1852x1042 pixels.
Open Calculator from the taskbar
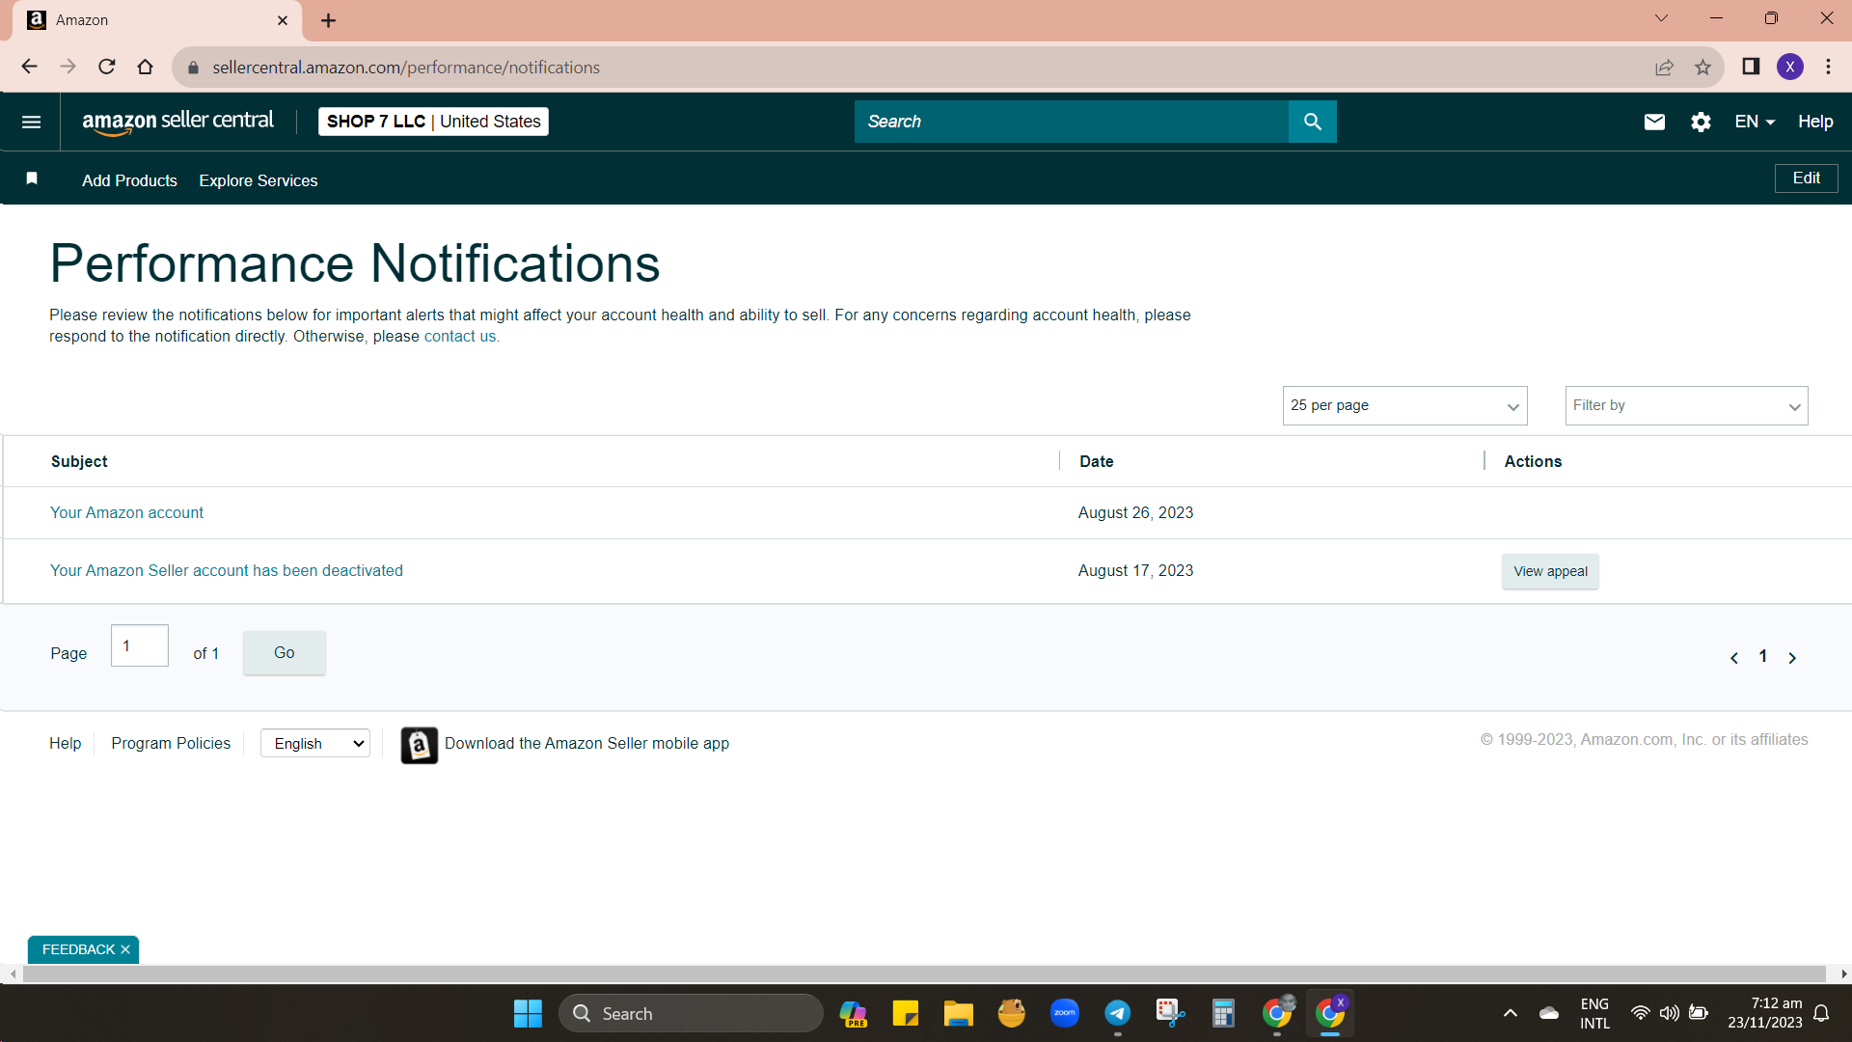(1223, 1014)
